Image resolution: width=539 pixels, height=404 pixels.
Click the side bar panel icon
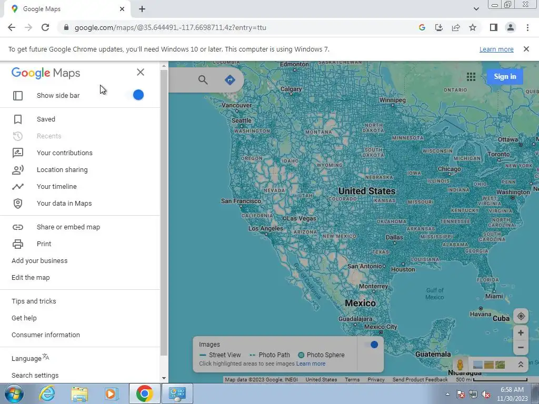click(18, 96)
